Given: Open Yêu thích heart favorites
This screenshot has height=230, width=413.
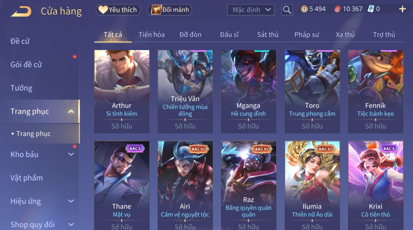Looking at the screenshot, I should coord(118,10).
